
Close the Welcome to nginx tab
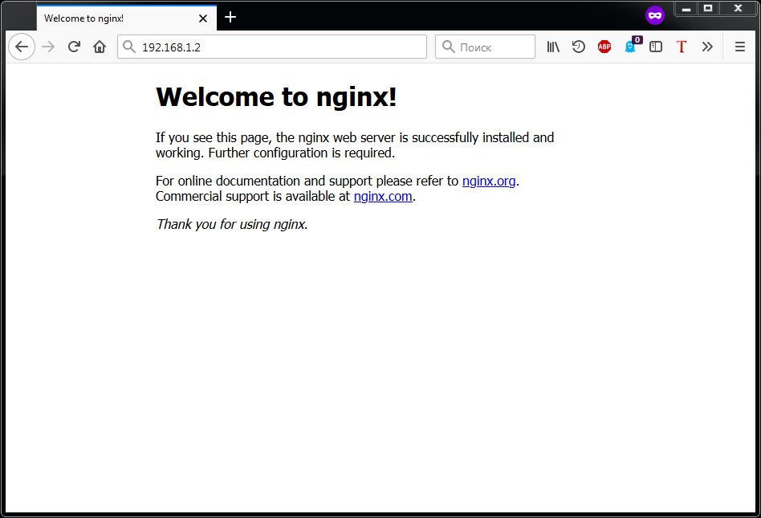tap(203, 18)
